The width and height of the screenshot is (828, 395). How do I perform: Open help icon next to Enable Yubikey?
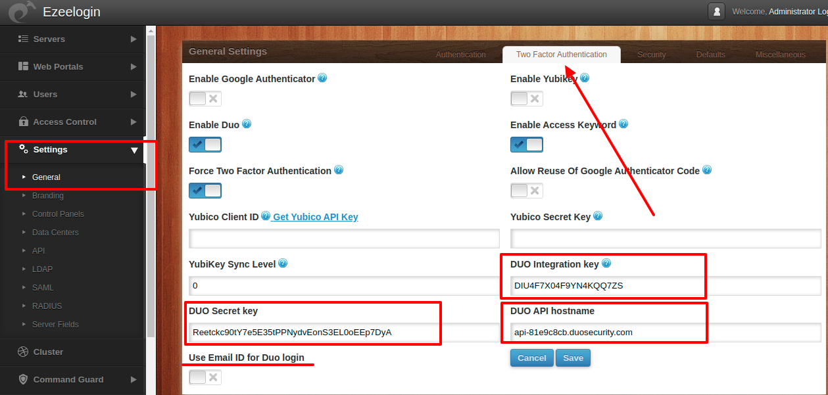(x=585, y=78)
